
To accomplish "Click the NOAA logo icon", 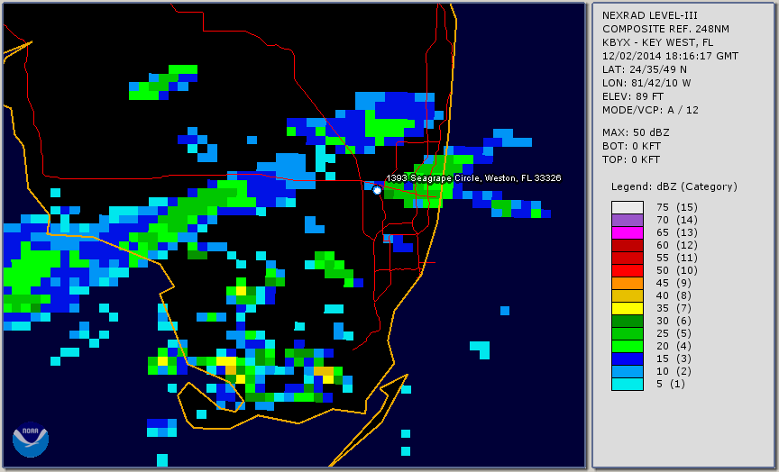I will pos(31,440).
